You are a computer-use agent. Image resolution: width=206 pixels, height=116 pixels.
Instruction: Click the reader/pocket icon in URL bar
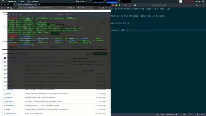[x=71, y=8]
